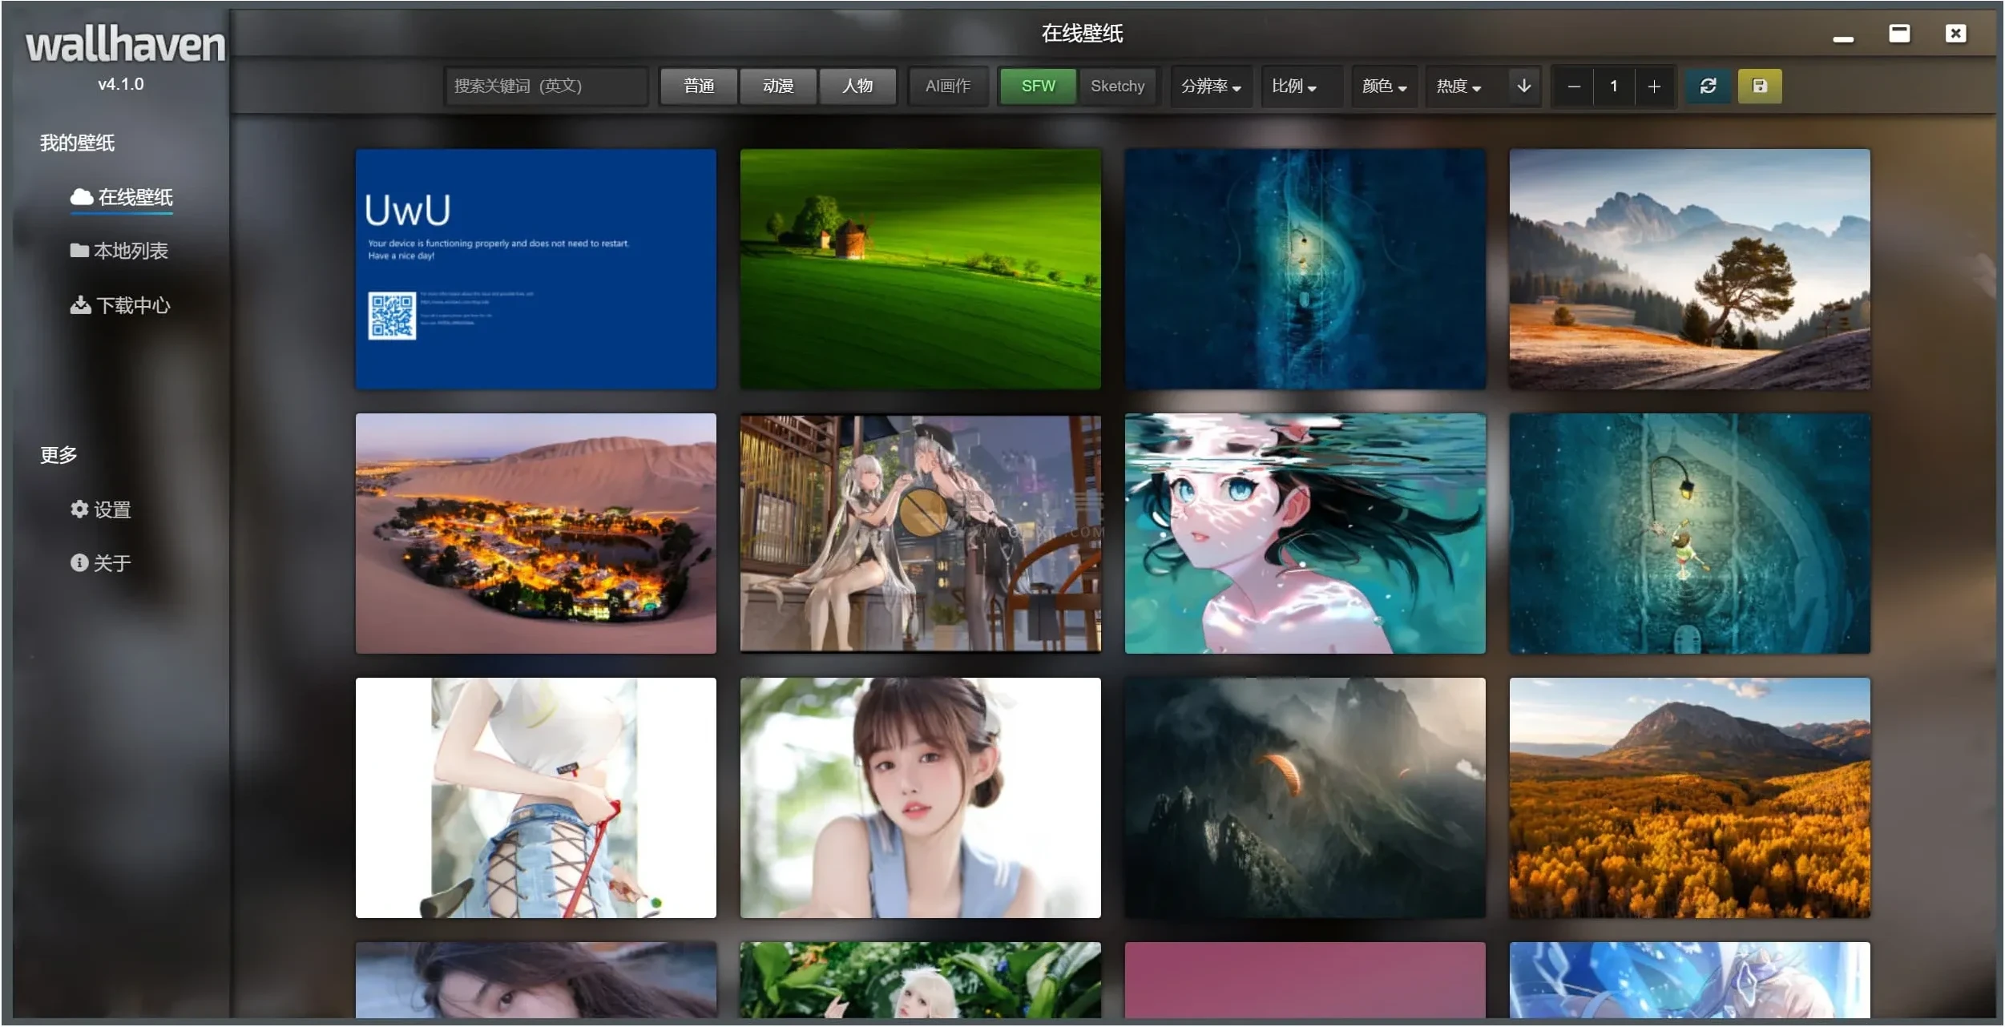
Task: Toggle the SFW purity filter
Action: coord(1037,86)
